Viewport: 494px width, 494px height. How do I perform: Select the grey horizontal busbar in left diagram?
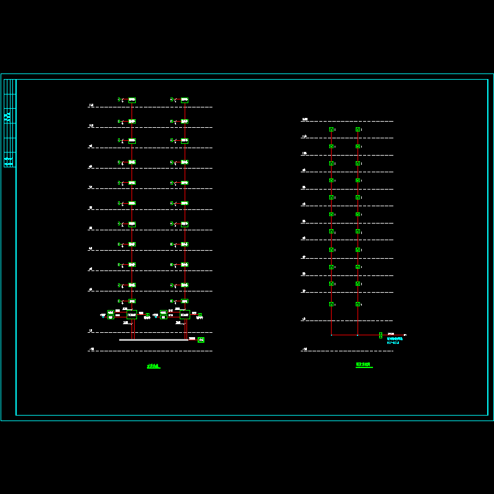click(x=153, y=340)
